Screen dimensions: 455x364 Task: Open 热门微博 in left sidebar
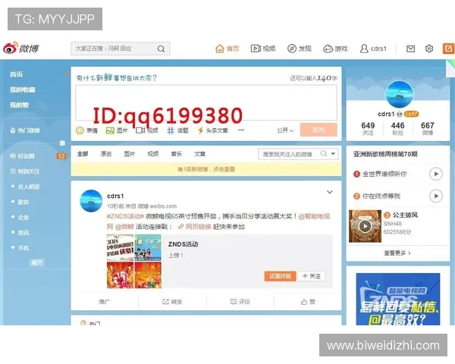point(25,130)
